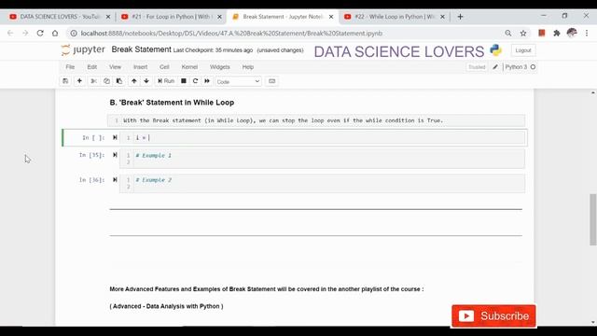Insert cell below with plus icon
Screen dimensions: 597x336
pyautogui.click(x=79, y=81)
